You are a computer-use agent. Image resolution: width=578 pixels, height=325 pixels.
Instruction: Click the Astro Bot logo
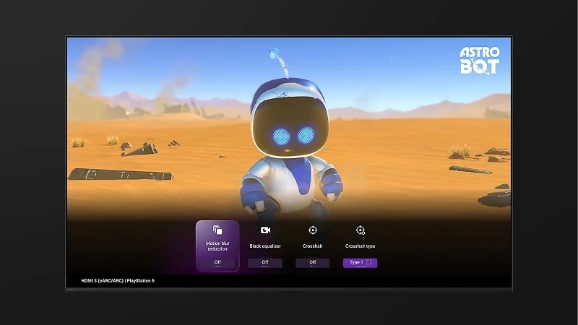(479, 61)
